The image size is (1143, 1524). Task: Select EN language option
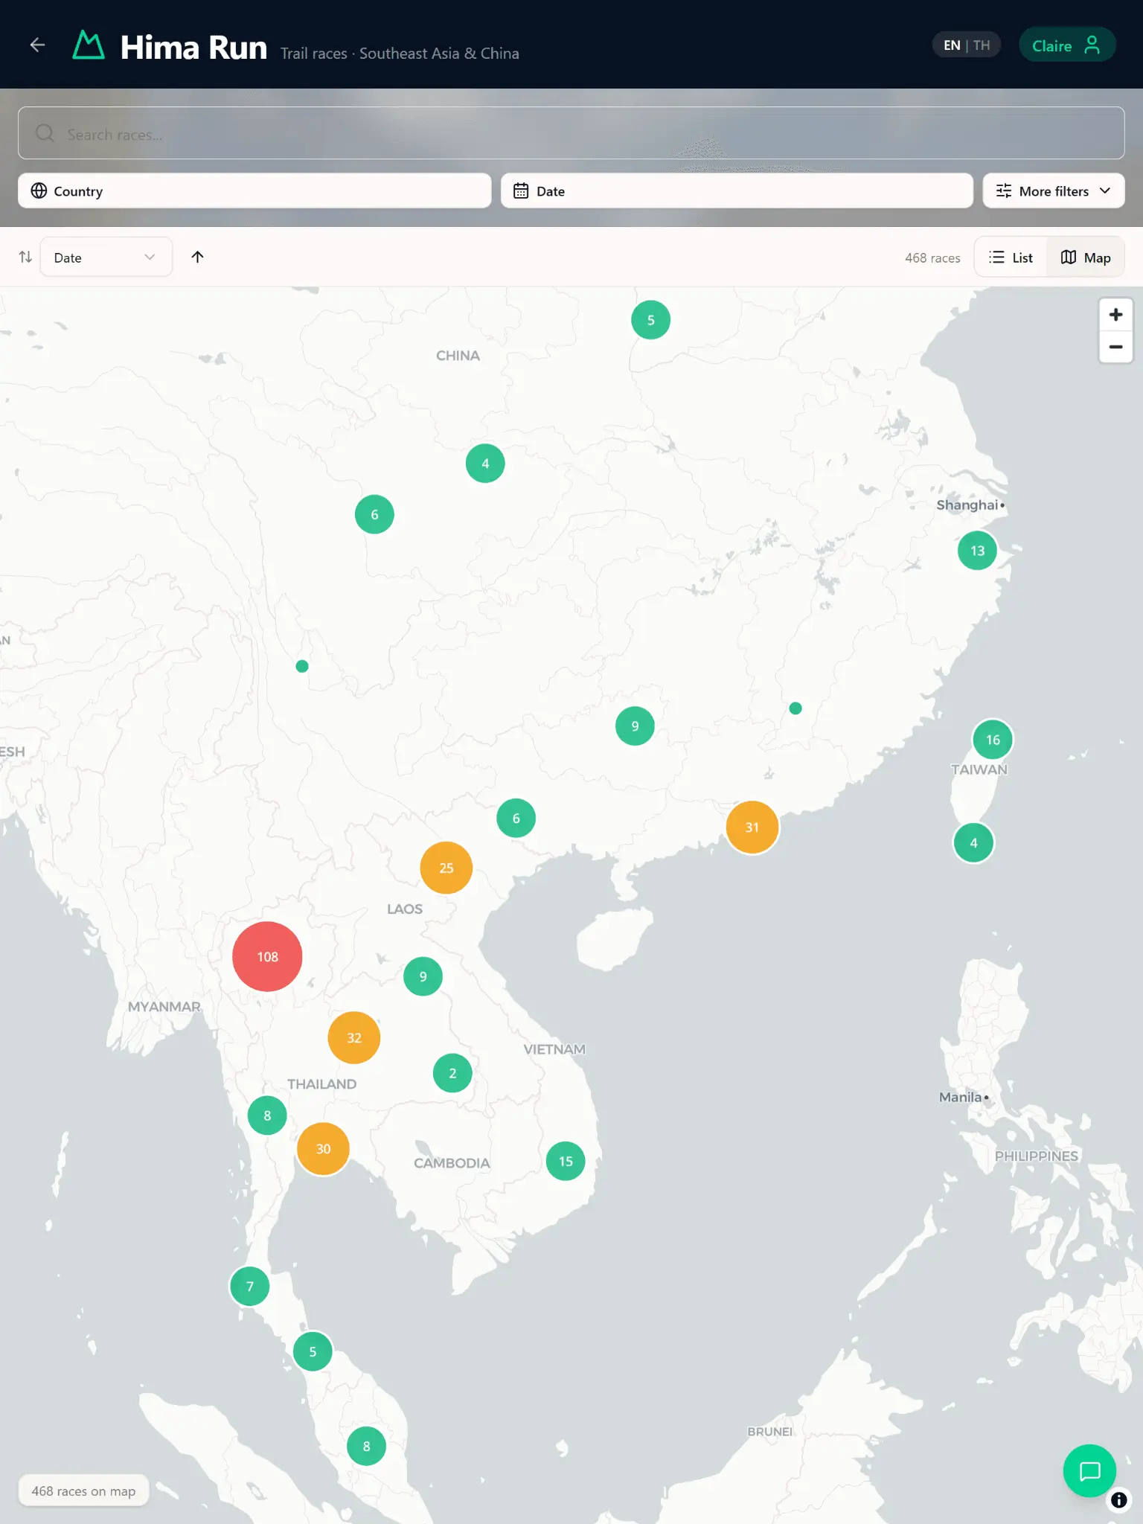pos(952,45)
